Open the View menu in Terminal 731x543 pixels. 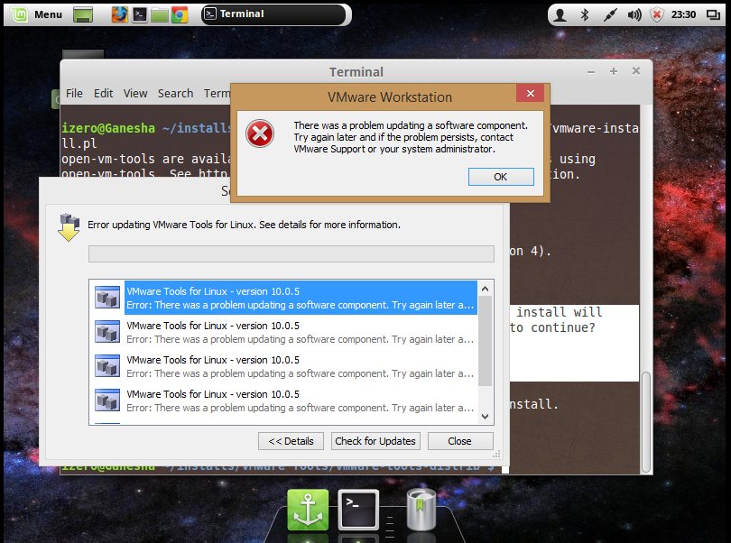[x=135, y=93]
